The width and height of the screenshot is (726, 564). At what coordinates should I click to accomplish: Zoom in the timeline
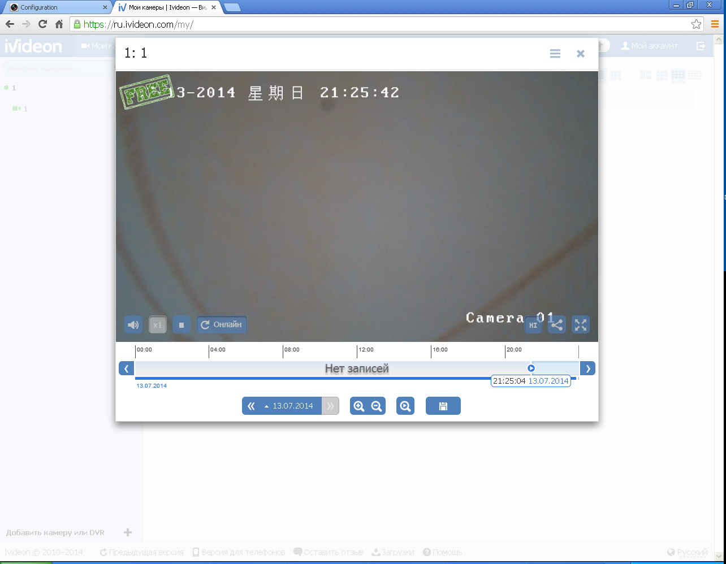358,406
